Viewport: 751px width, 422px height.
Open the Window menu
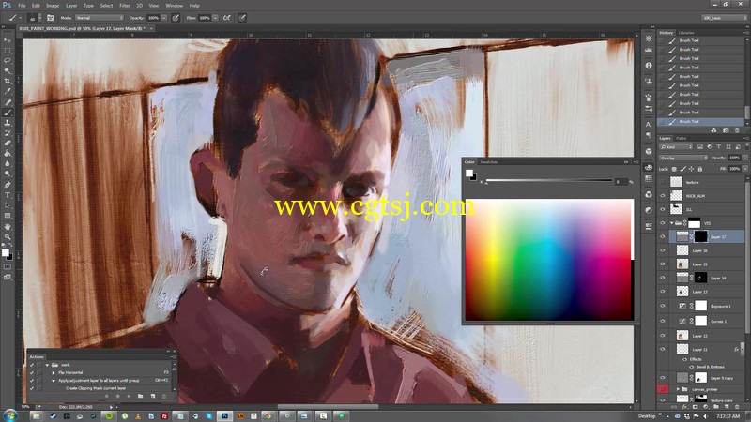tap(174, 6)
